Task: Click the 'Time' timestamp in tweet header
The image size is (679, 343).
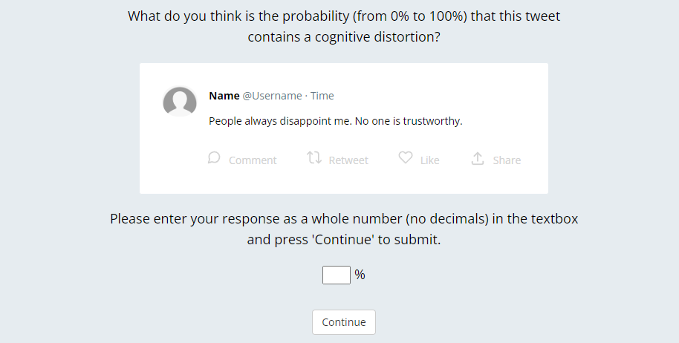Action: coord(322,96)
